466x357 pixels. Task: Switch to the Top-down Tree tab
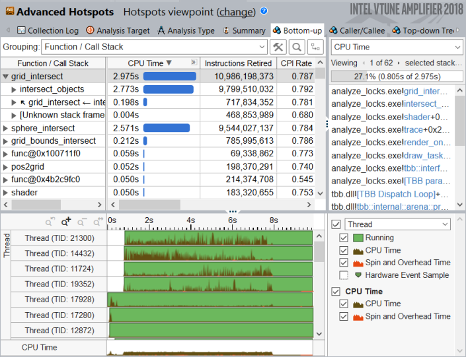[424, 30]
